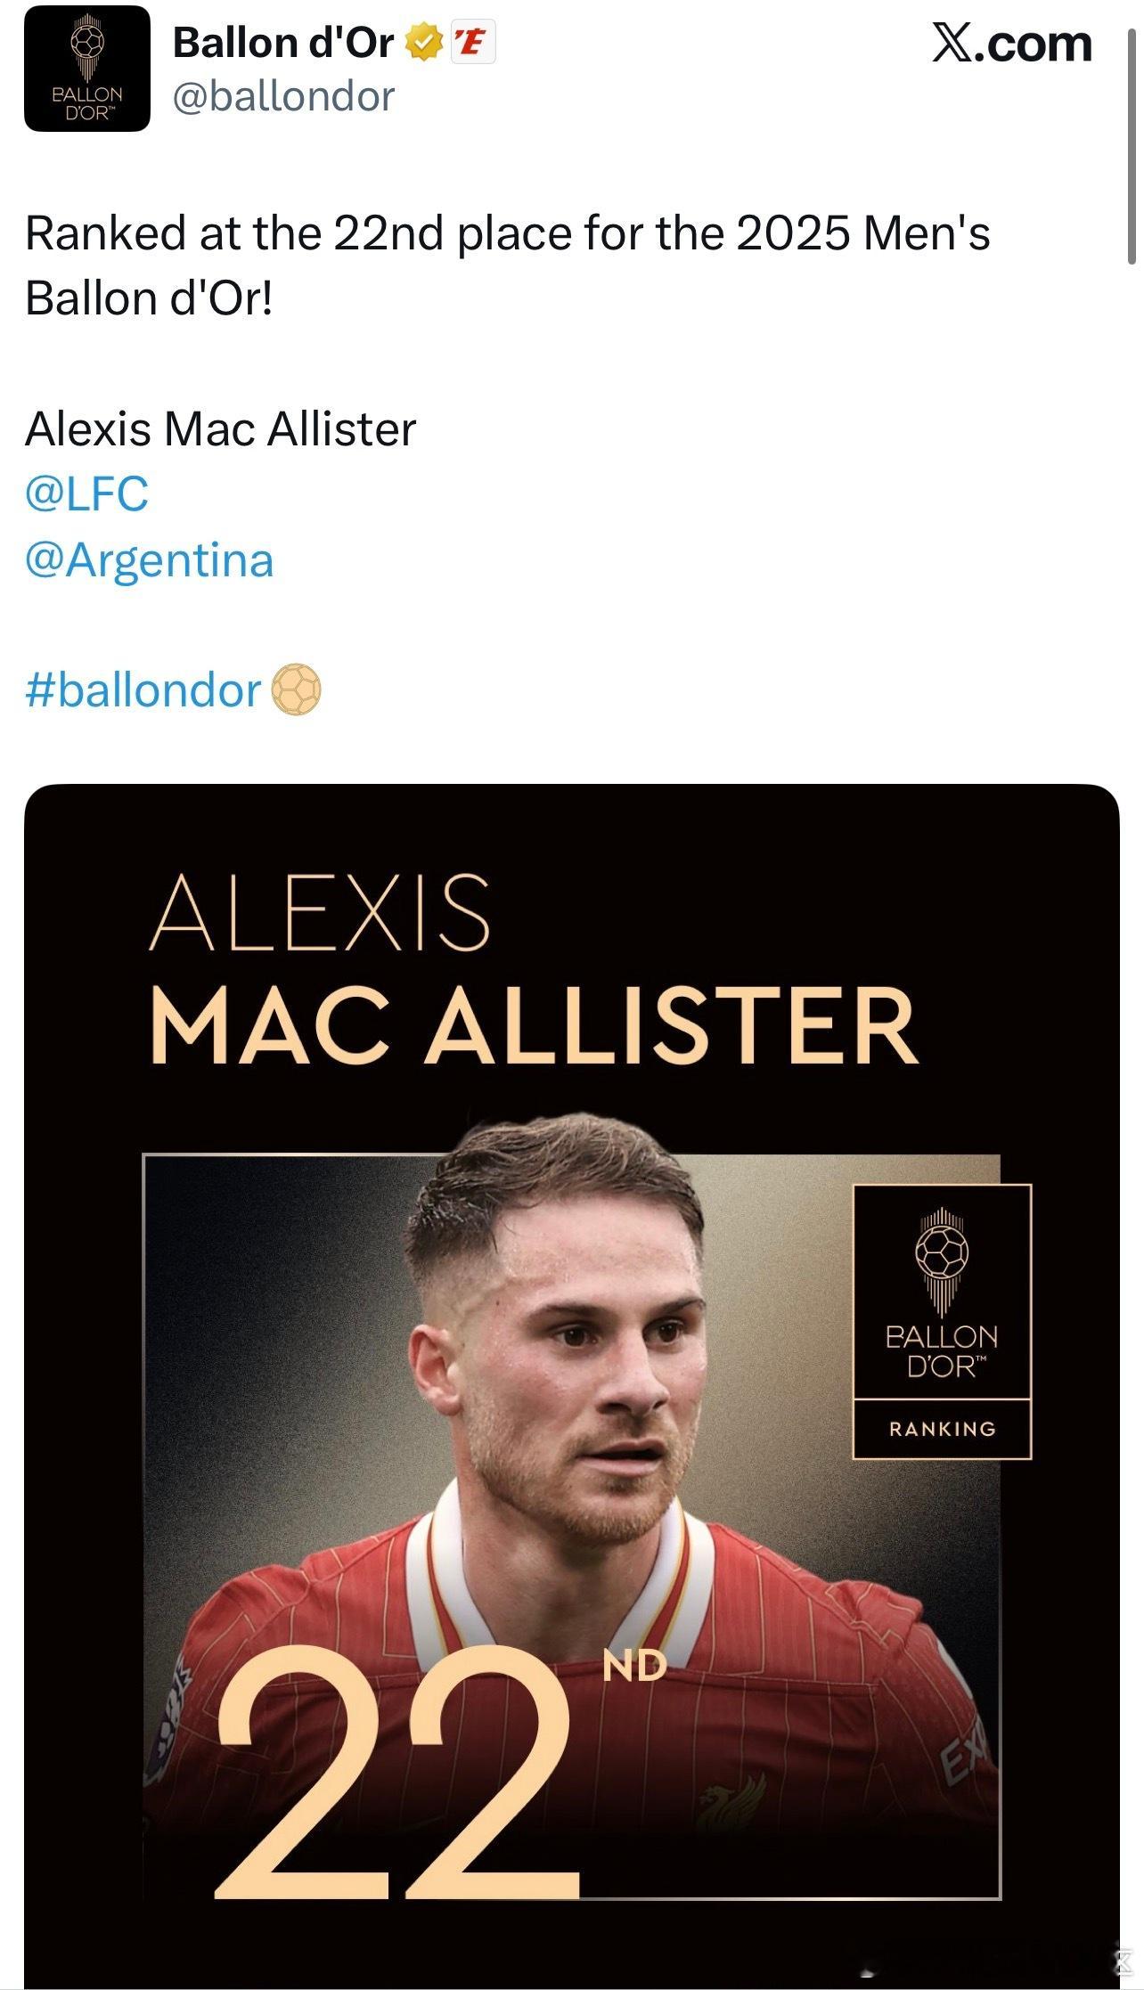Click the X.com watermark text
The width and height of the screenshot is (1144, 1990).
click(1012, 44)
